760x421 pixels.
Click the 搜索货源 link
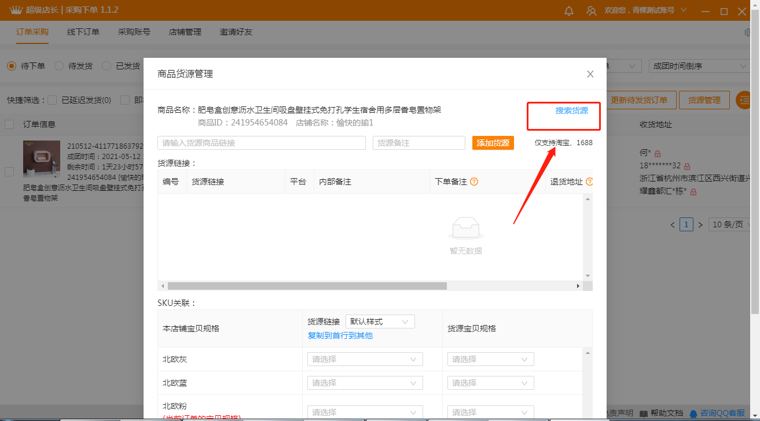point(571,110)
